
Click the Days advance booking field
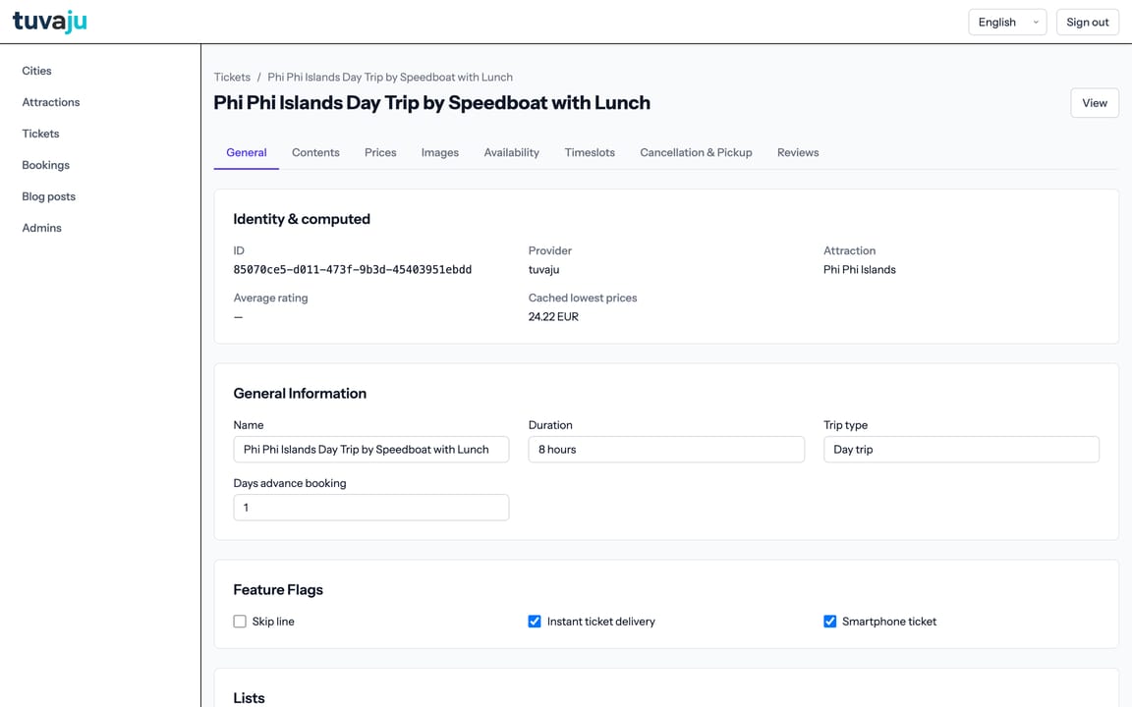click(371, 507)
